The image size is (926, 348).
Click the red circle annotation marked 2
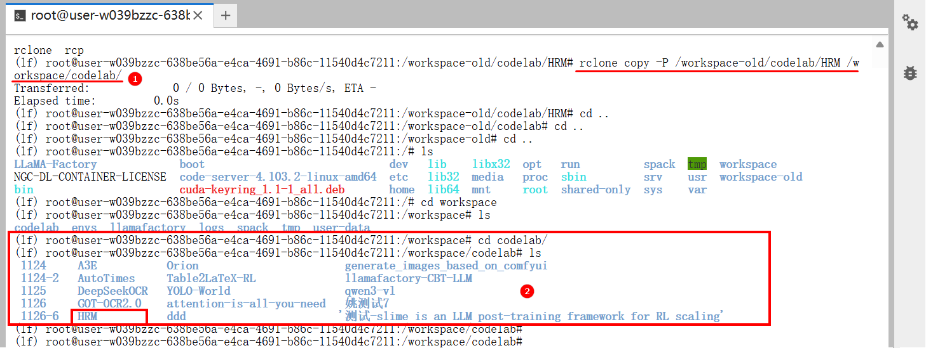tap(526, 291)
